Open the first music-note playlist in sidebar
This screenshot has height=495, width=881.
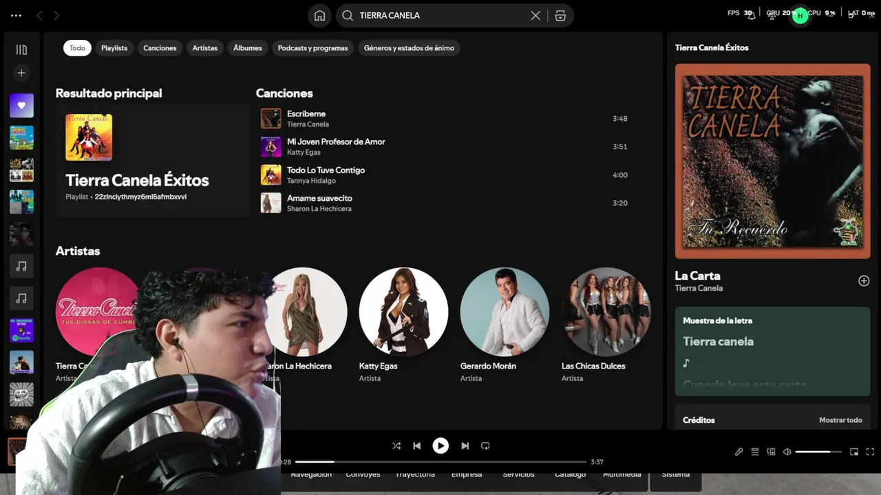pos(21,266)
